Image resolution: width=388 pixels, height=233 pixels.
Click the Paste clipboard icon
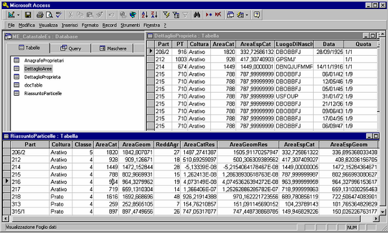coord(90,15)
